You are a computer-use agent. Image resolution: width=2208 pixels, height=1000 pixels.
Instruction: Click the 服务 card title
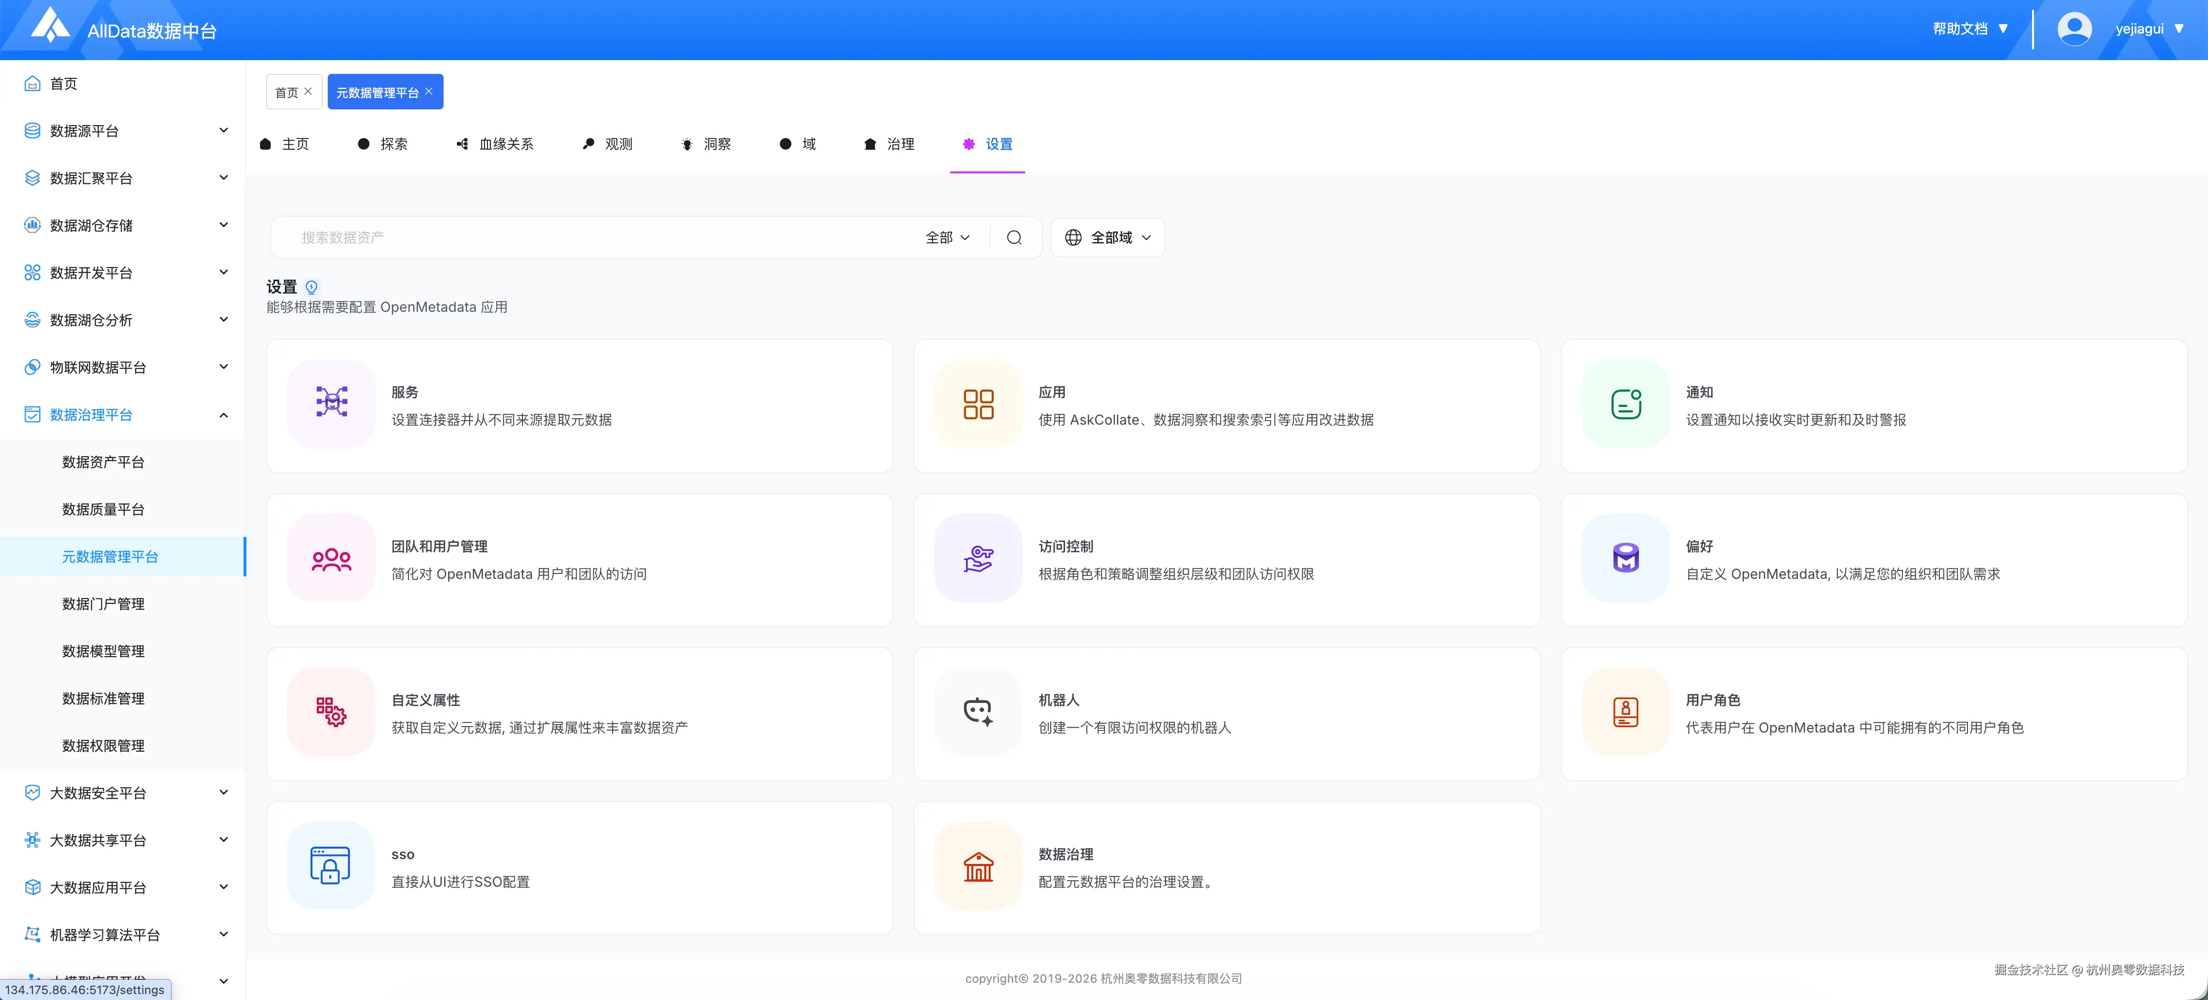pos(405,393)
